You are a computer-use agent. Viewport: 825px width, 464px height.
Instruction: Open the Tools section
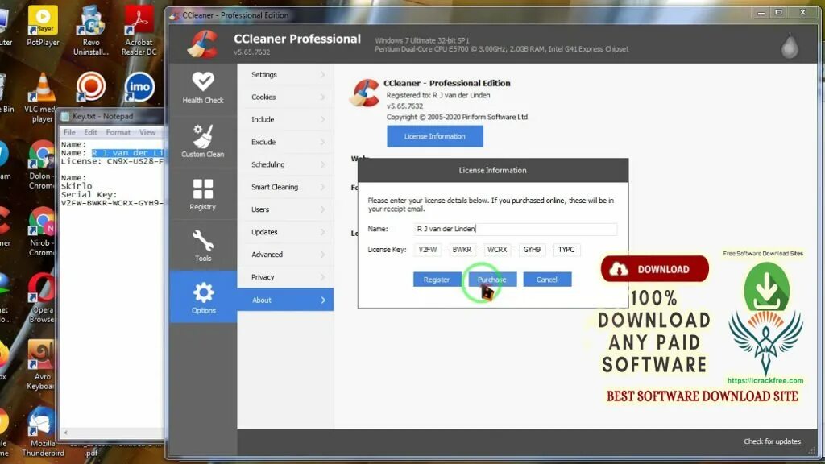click(203, 246)
